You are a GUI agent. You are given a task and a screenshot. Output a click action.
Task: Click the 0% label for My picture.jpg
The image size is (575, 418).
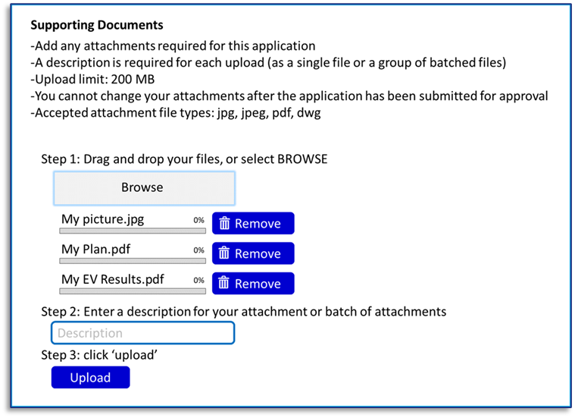[198, 220]
